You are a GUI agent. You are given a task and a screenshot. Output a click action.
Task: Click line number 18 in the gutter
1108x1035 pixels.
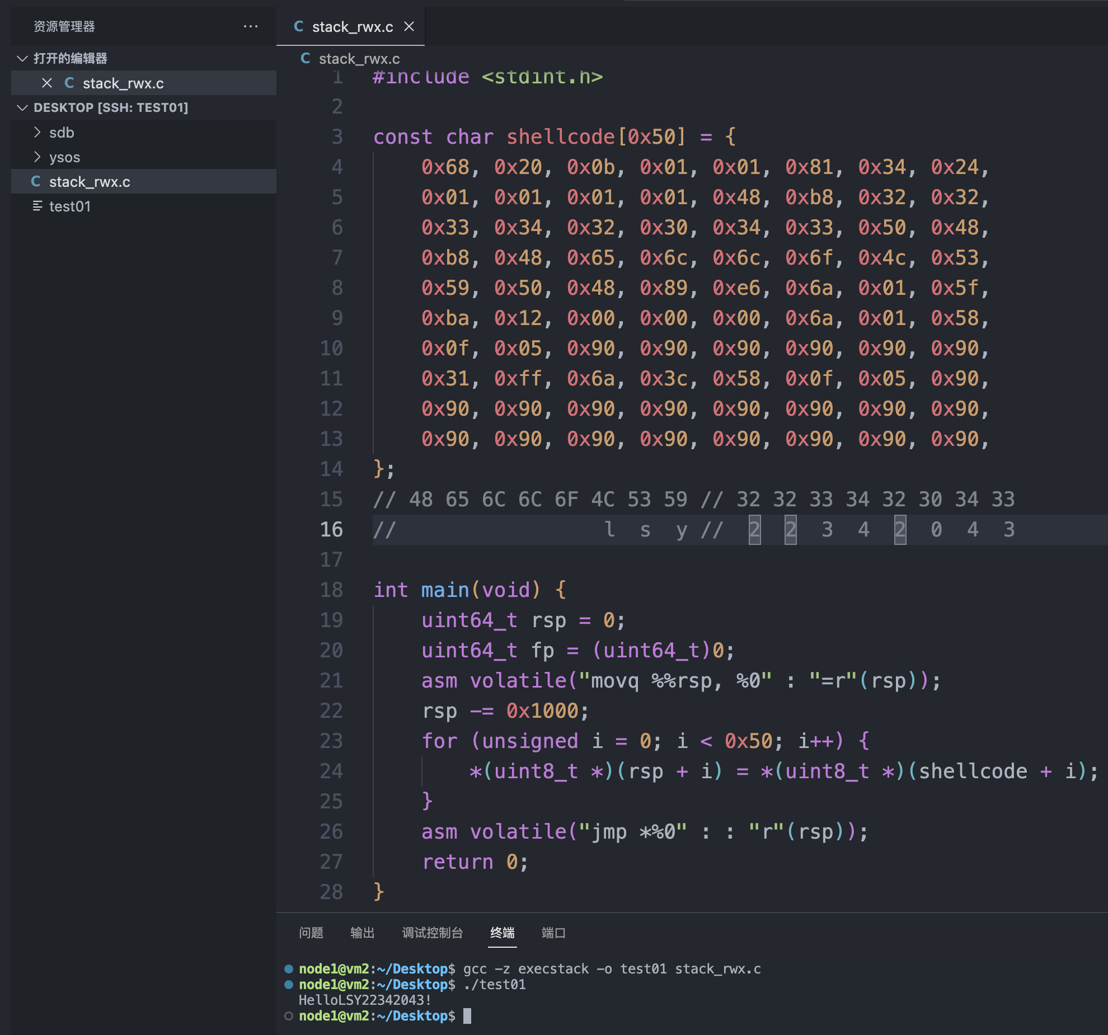(x=331, y=590)
